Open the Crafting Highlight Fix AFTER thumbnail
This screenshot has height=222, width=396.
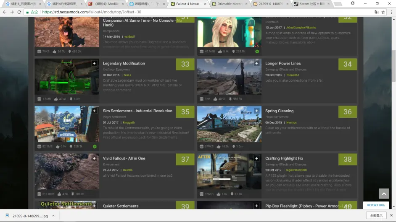point(229,171)
